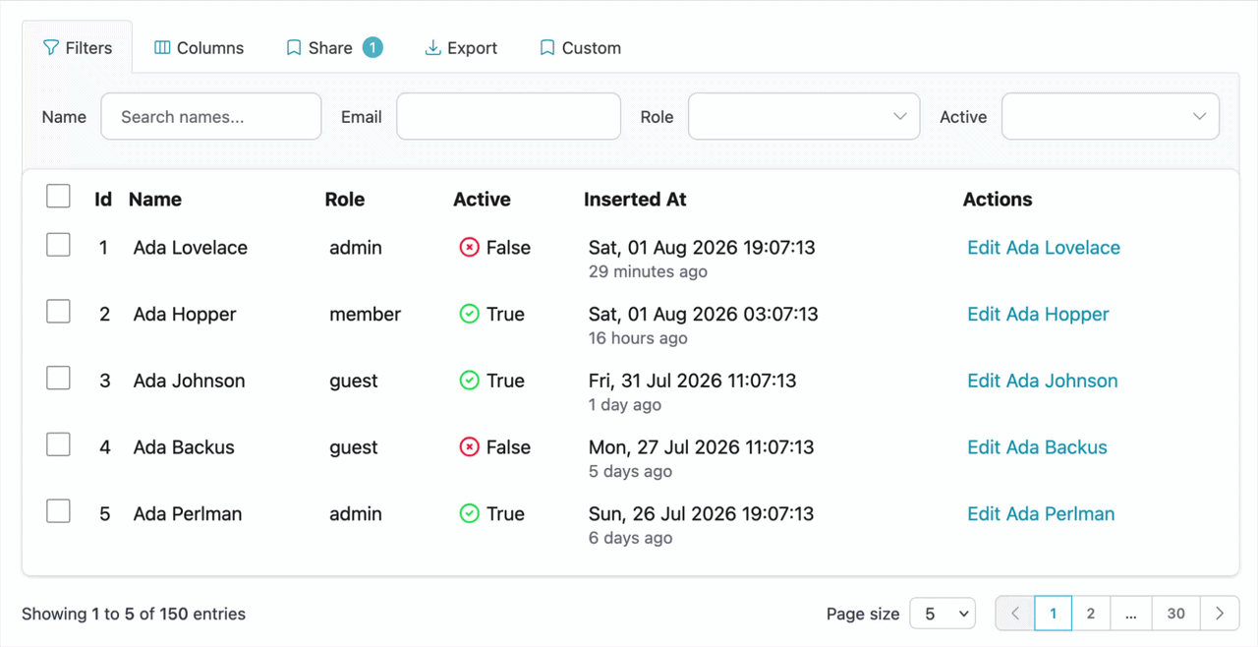Open the Custom tab
1258x647 pixels.
pos(580,47)
